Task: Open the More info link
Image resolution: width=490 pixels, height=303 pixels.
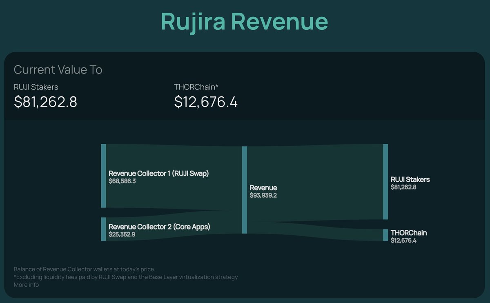Action: point(26,285)
